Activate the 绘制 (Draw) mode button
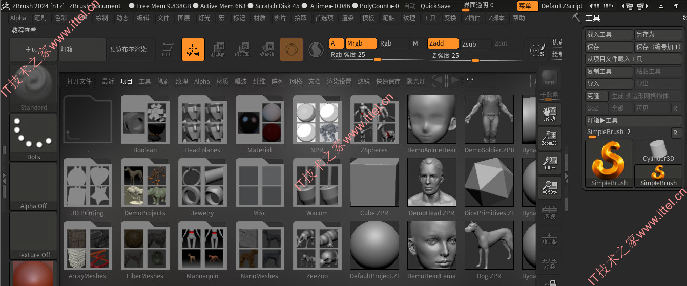This screenshot has width=687, height=286. coord(193,50)
